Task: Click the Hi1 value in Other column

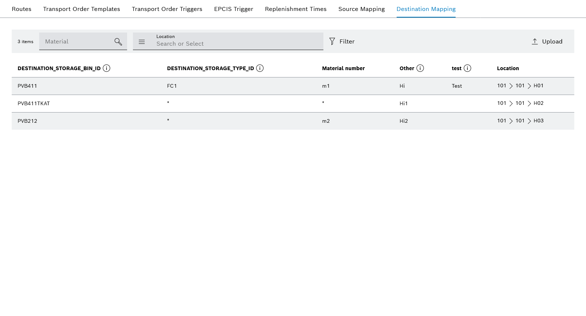Action: (x=404, y=103)
